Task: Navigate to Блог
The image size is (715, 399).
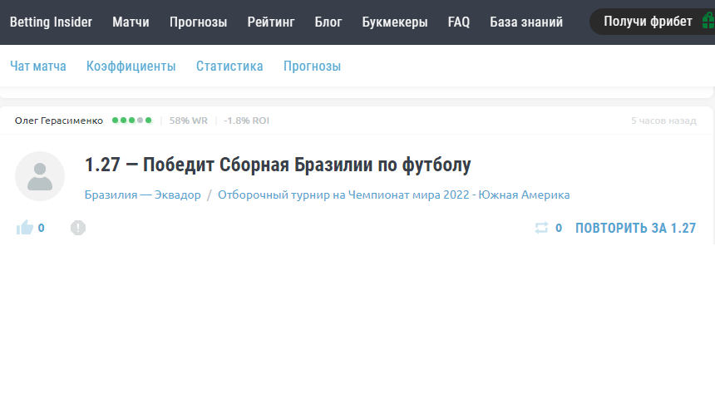Action: pos(328,22)
